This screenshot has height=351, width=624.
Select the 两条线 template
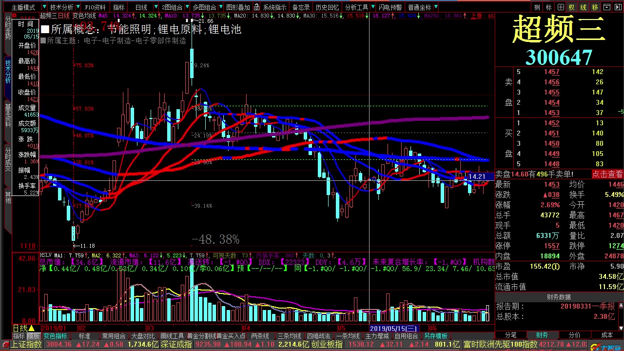(260, 336)
